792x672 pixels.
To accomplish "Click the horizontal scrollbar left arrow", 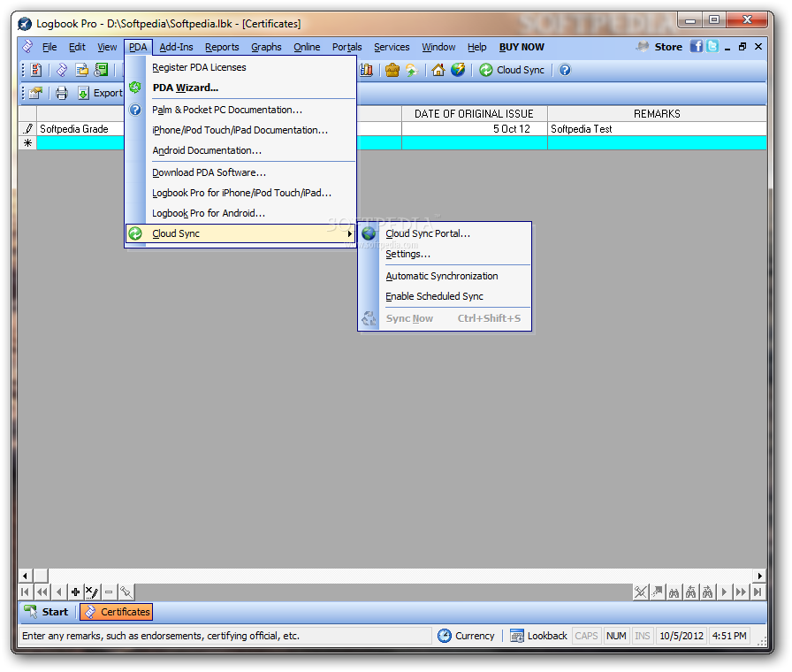I will (26, 576).
